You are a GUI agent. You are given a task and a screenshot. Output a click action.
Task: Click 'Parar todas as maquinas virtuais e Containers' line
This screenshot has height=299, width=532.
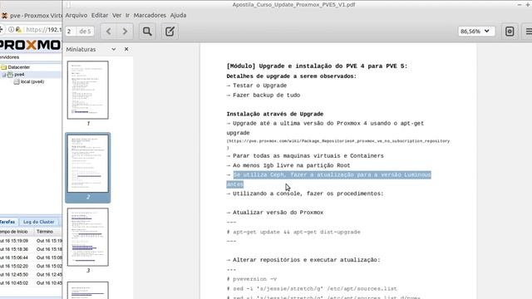tap(308, 156)
